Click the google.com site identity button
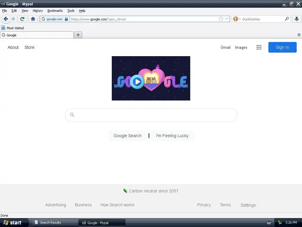This screenshot has height=227, width=302. click(x=55, y=19)
